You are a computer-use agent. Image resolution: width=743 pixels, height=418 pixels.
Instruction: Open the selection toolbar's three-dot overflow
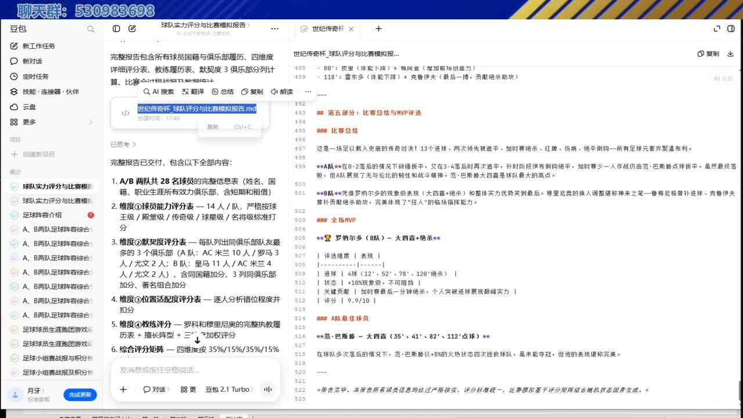click(x=308, y=92)
